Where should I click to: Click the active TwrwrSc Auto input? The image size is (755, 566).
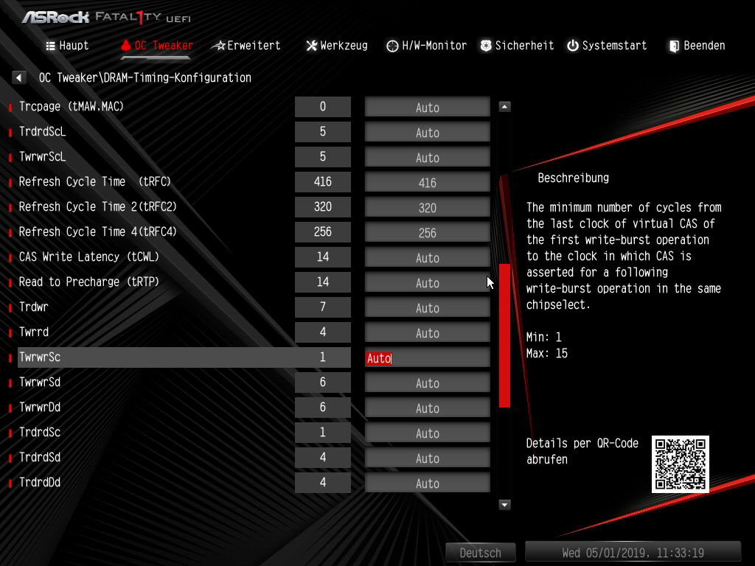[x=427, y=358]
